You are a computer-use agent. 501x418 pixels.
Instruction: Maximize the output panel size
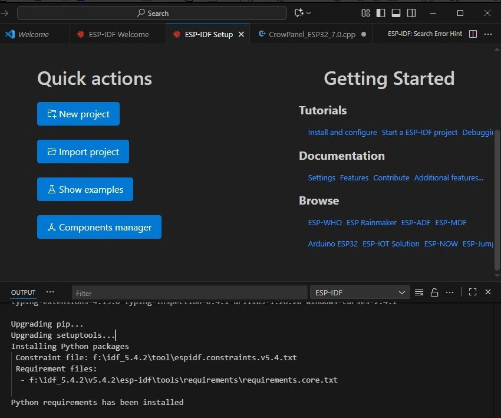(x=472, y=292)
